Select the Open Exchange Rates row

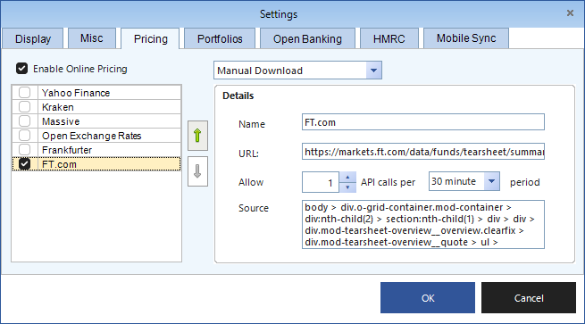pyautogui.click(x=96, y=136)
